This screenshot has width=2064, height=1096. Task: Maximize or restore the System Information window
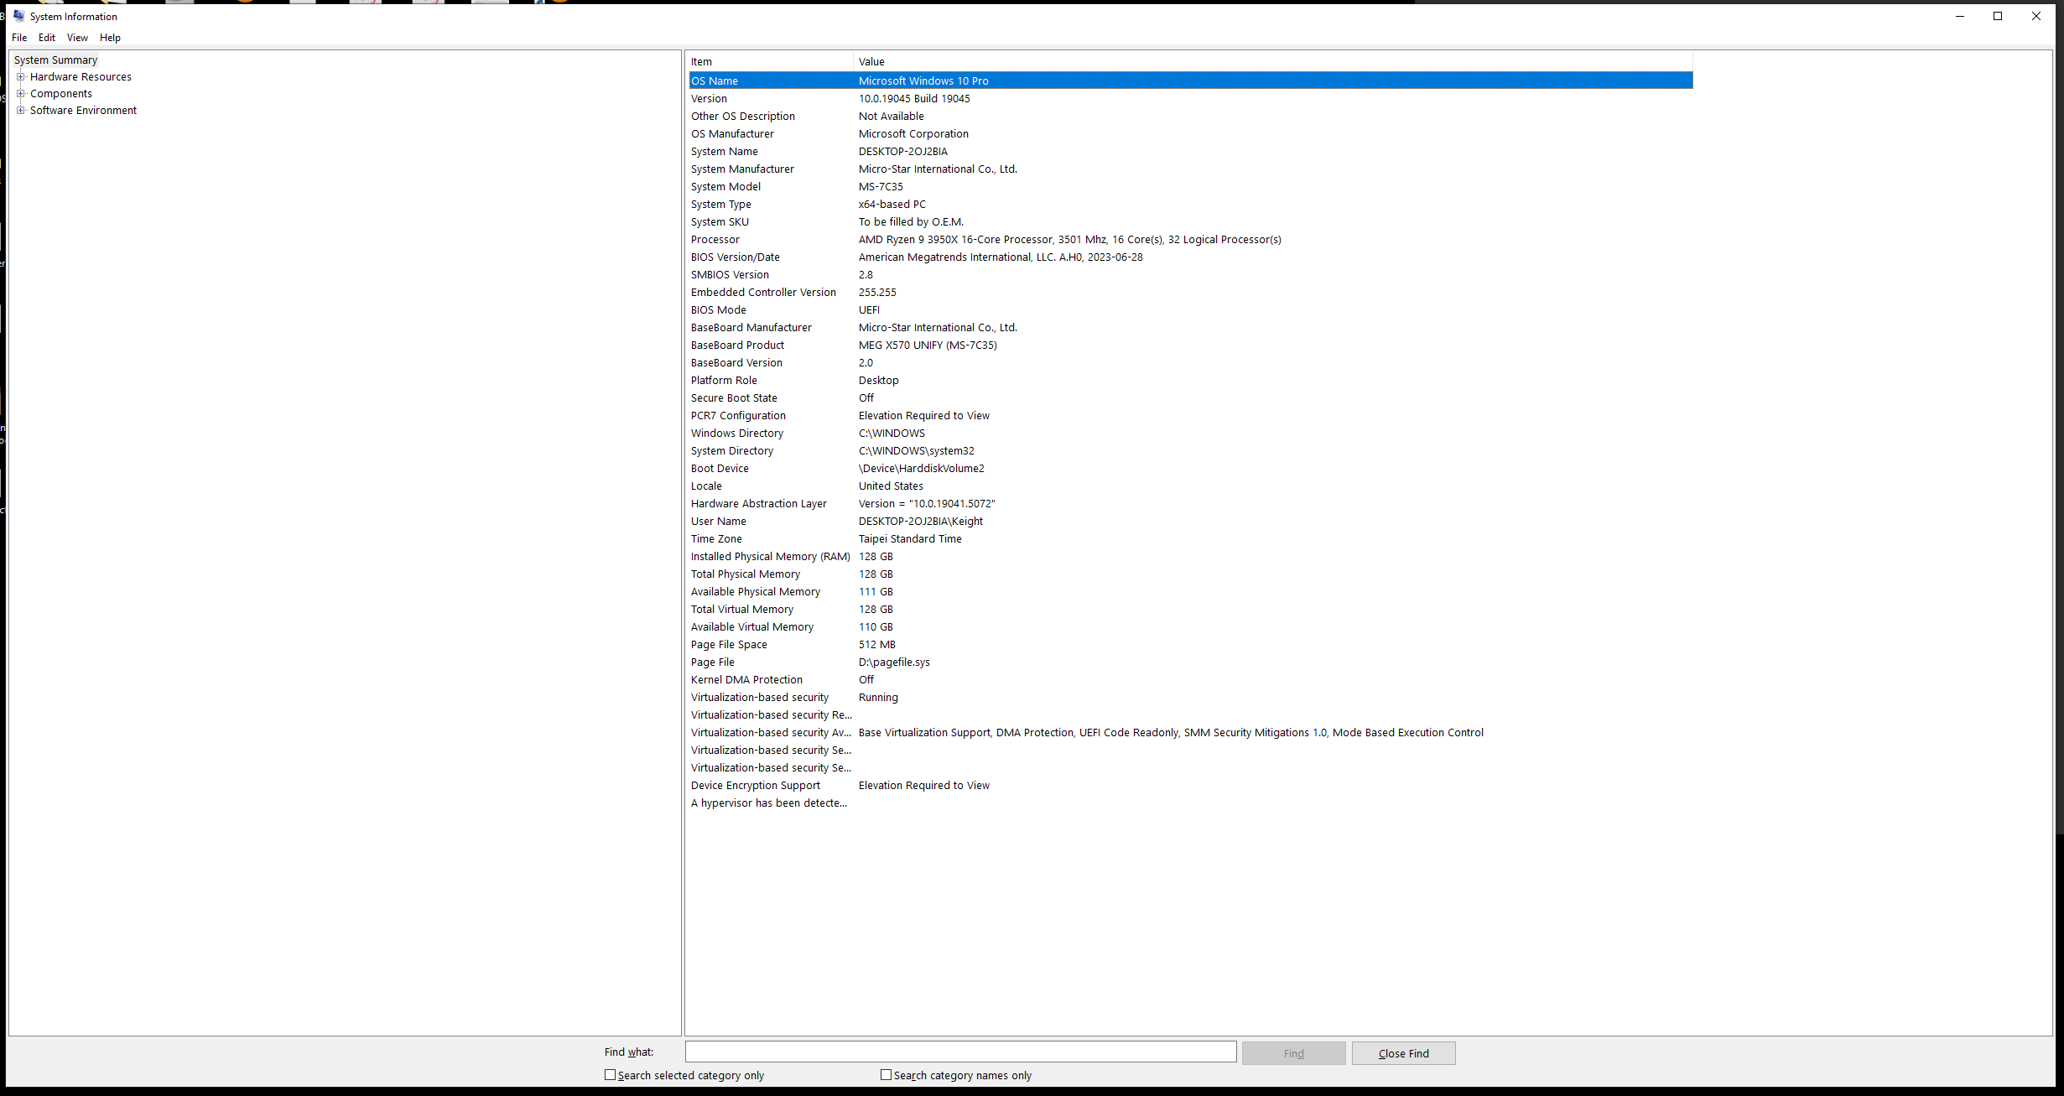tap(1998, 16)
